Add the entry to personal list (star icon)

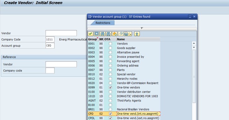click(114, 34)
